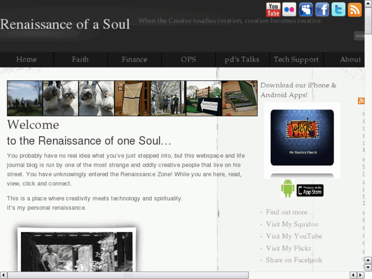
Task: Click the page-up arrow above scroll down button
Action: point(368,260)
